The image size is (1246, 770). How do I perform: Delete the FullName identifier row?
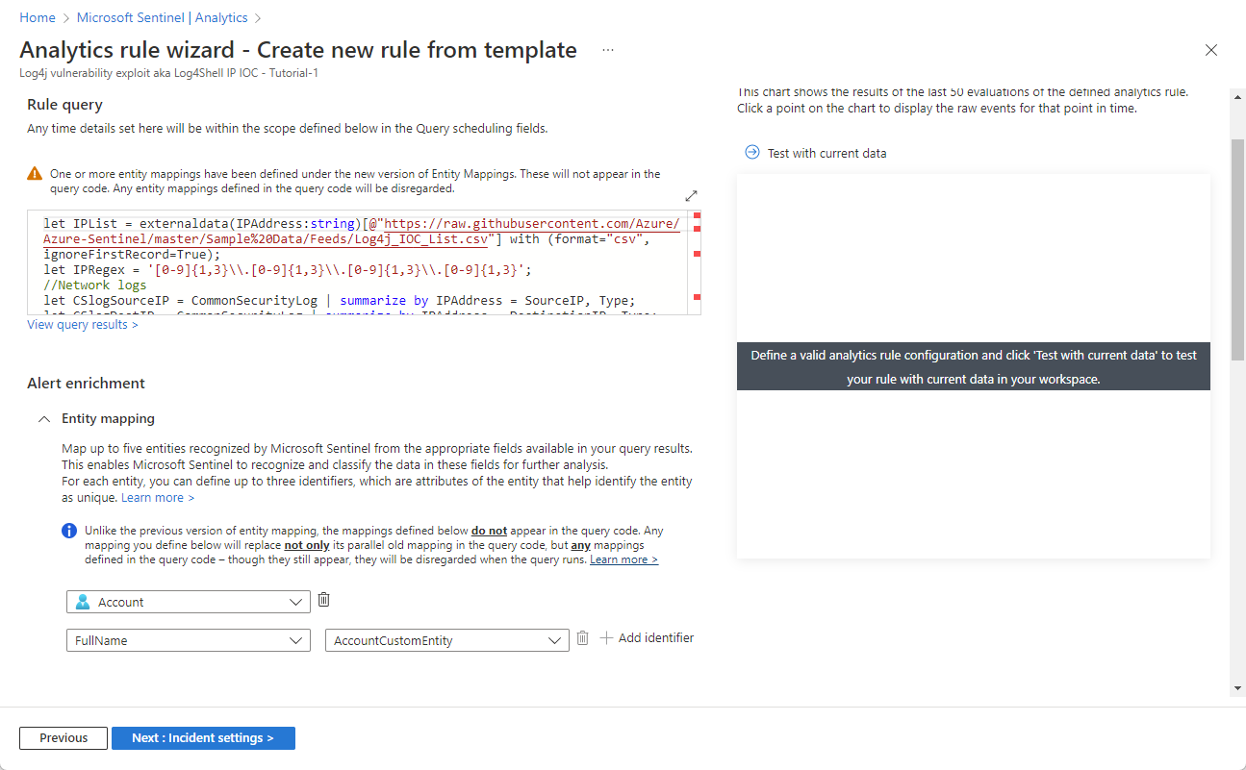[582, 638]
